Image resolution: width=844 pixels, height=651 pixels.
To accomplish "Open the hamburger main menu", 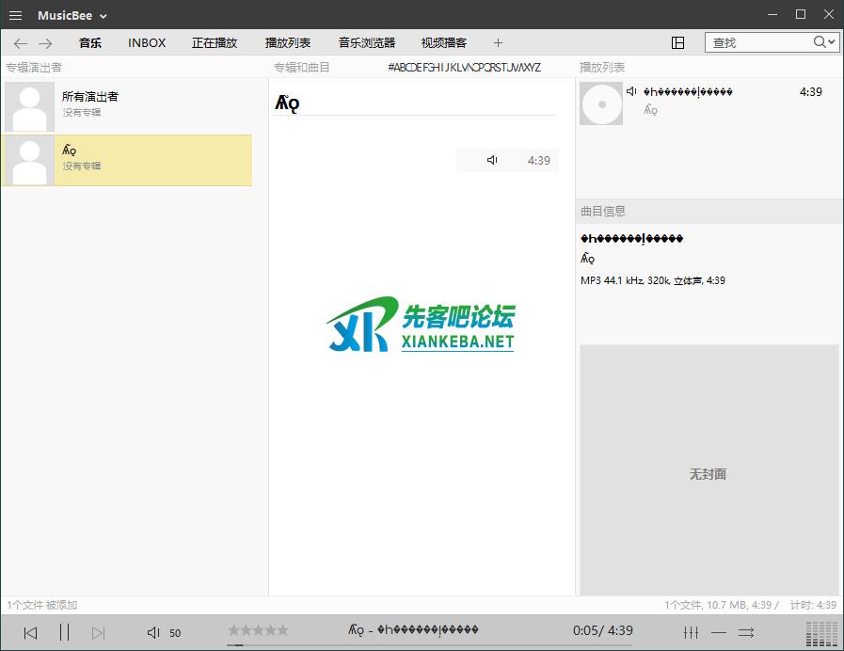I will [15, 15].
